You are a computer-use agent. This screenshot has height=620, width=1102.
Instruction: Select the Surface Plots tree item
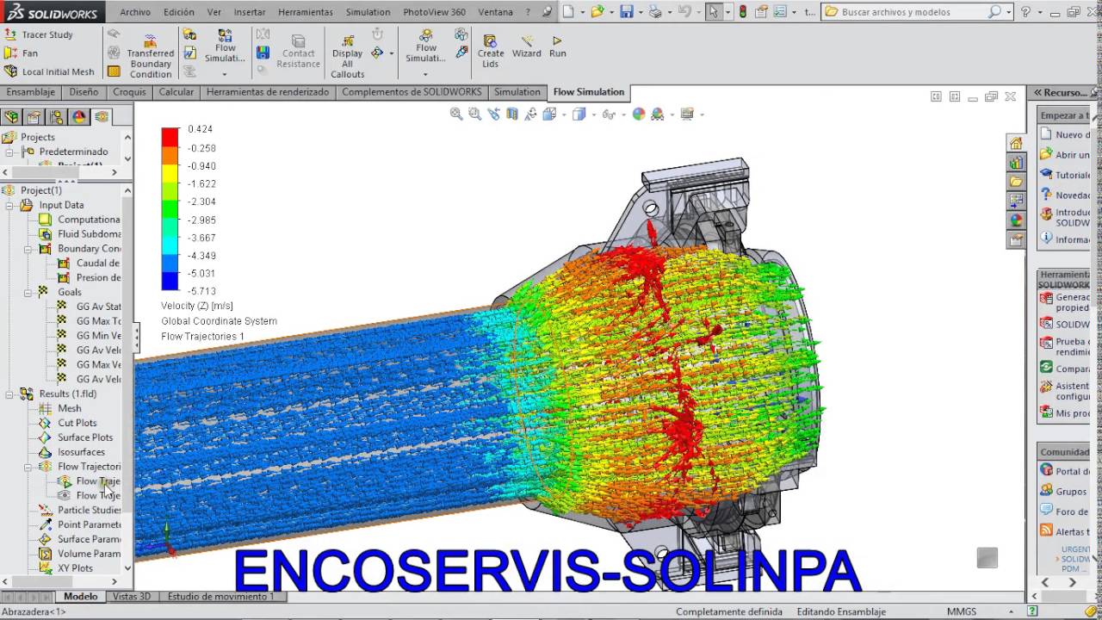[x=76, y=437]
